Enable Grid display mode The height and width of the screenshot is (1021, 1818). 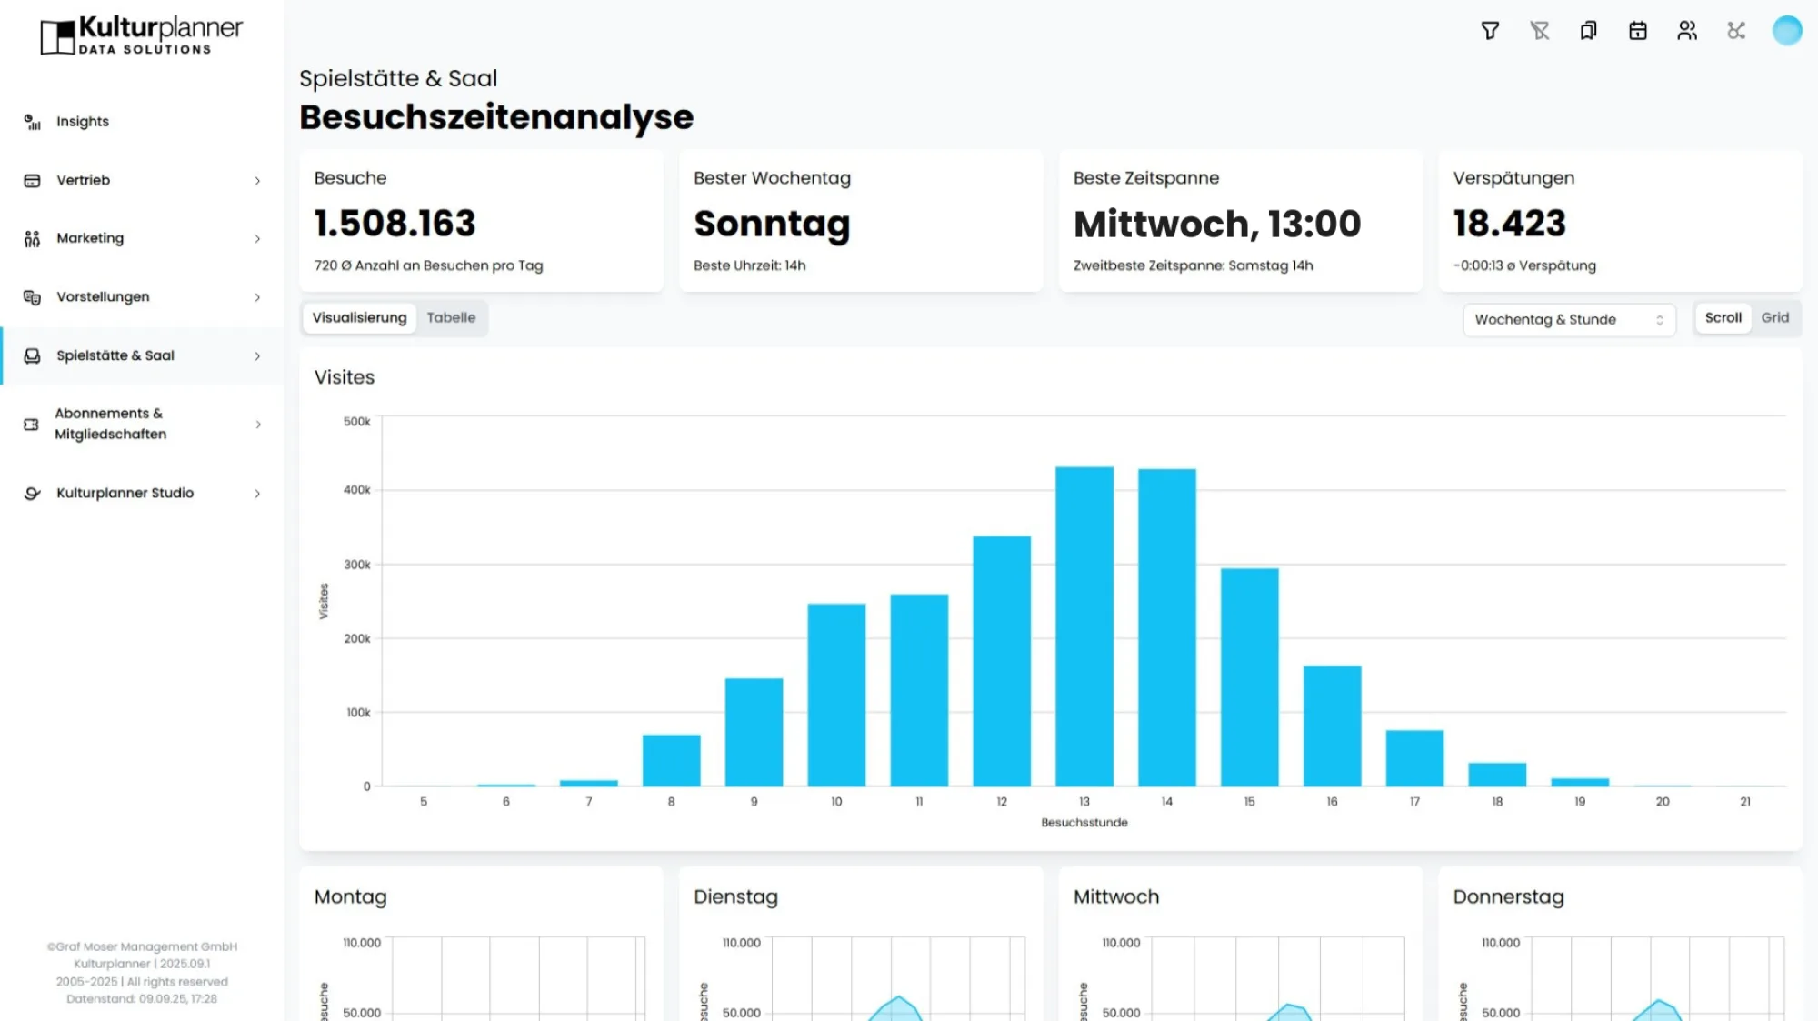point(1775,317)
